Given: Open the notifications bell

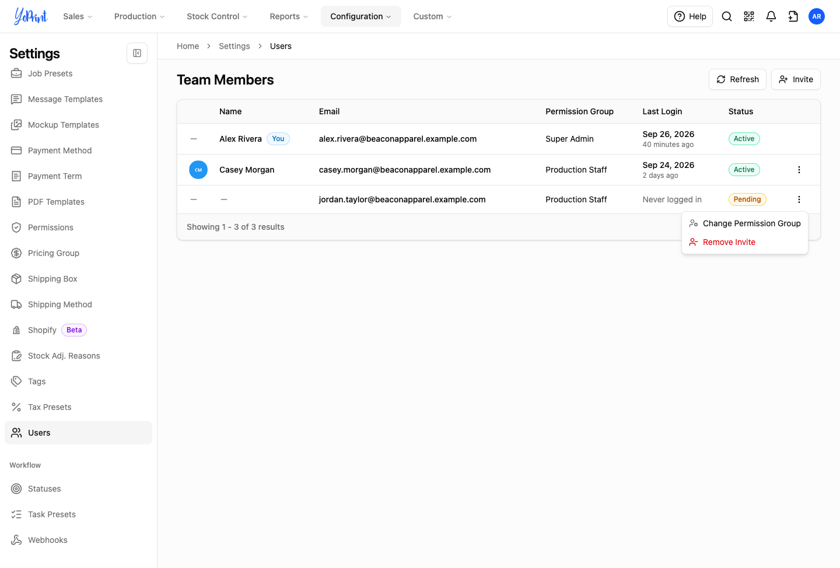Looking at the screenshot, I should 771,16.
